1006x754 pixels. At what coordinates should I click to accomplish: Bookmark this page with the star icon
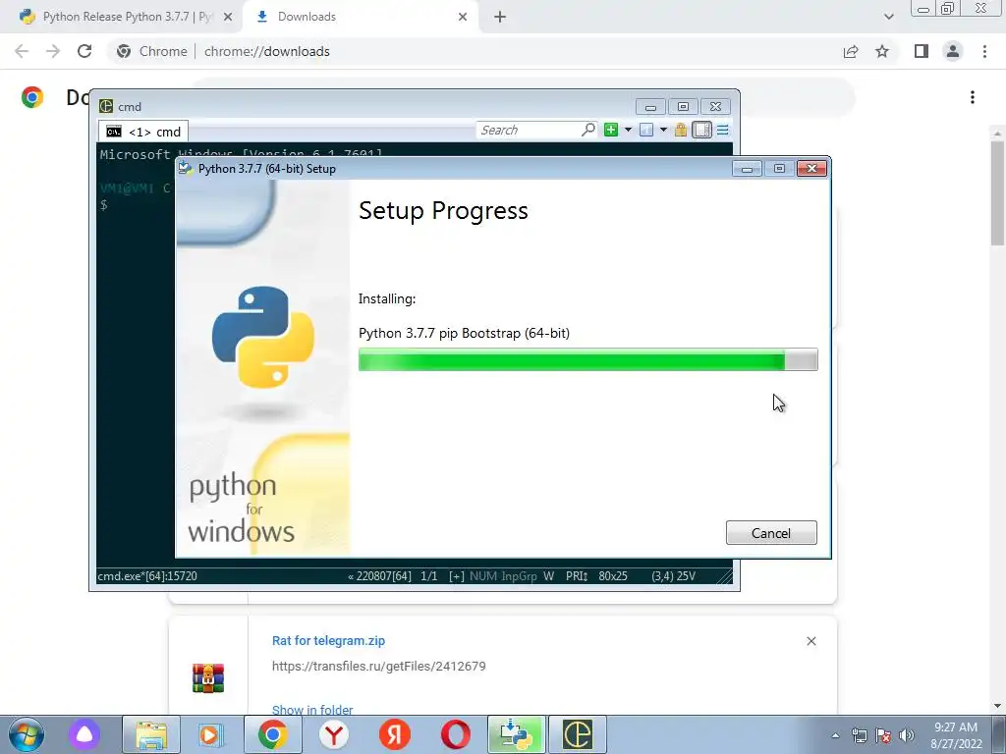(x=882, y=51)
